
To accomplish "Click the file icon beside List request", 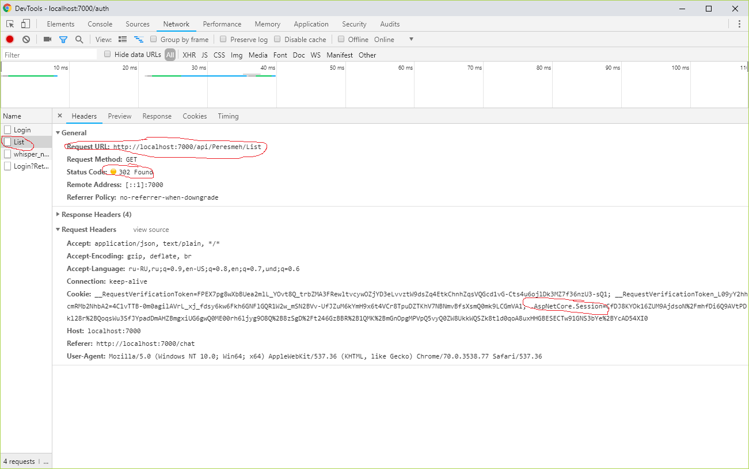I will [x=7, y=142].
